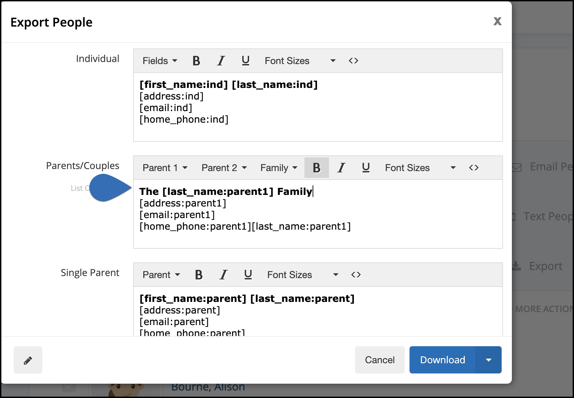Open Font Sizes dropdown in Individual editor
The height and width of the screenshot is (398, 574).
click(300, 61)
